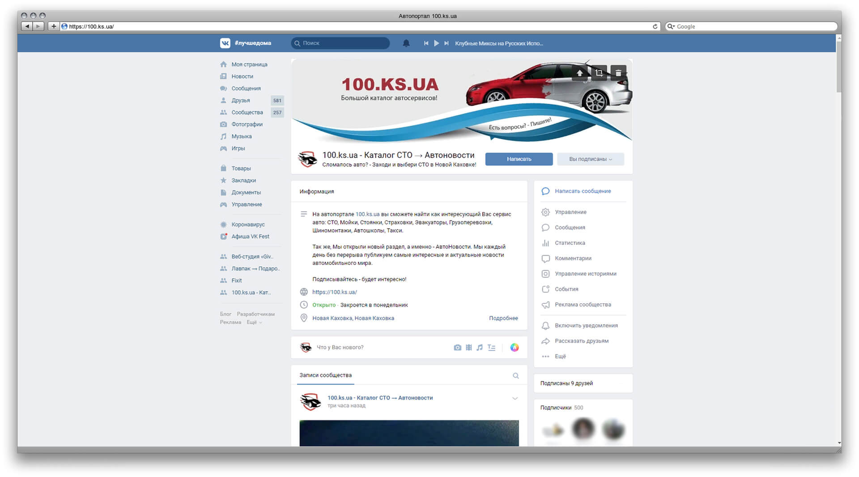Screen dimensions: 859x477
Task: Open the Блог footer link
Action: (x=225, y=314)
